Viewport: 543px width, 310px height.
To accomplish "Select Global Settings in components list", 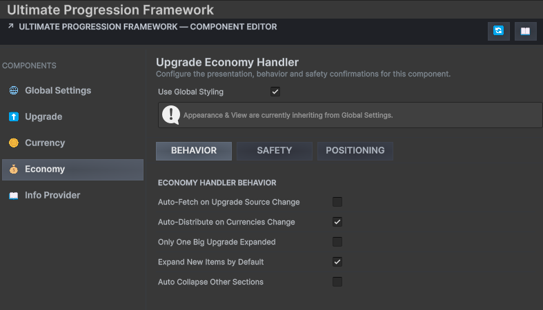I will click(x=72, y=90).
